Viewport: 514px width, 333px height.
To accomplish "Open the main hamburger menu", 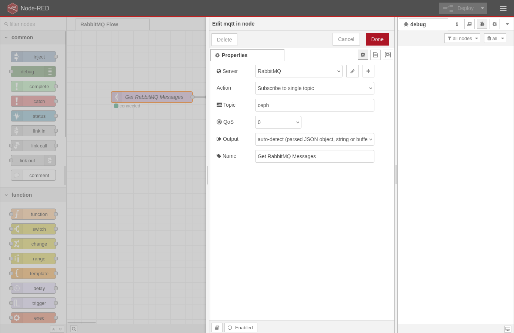I will tap(503, 8).
